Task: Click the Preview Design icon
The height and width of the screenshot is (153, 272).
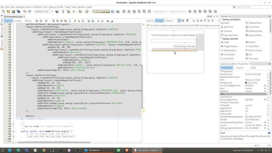Action: coord(187,21)
